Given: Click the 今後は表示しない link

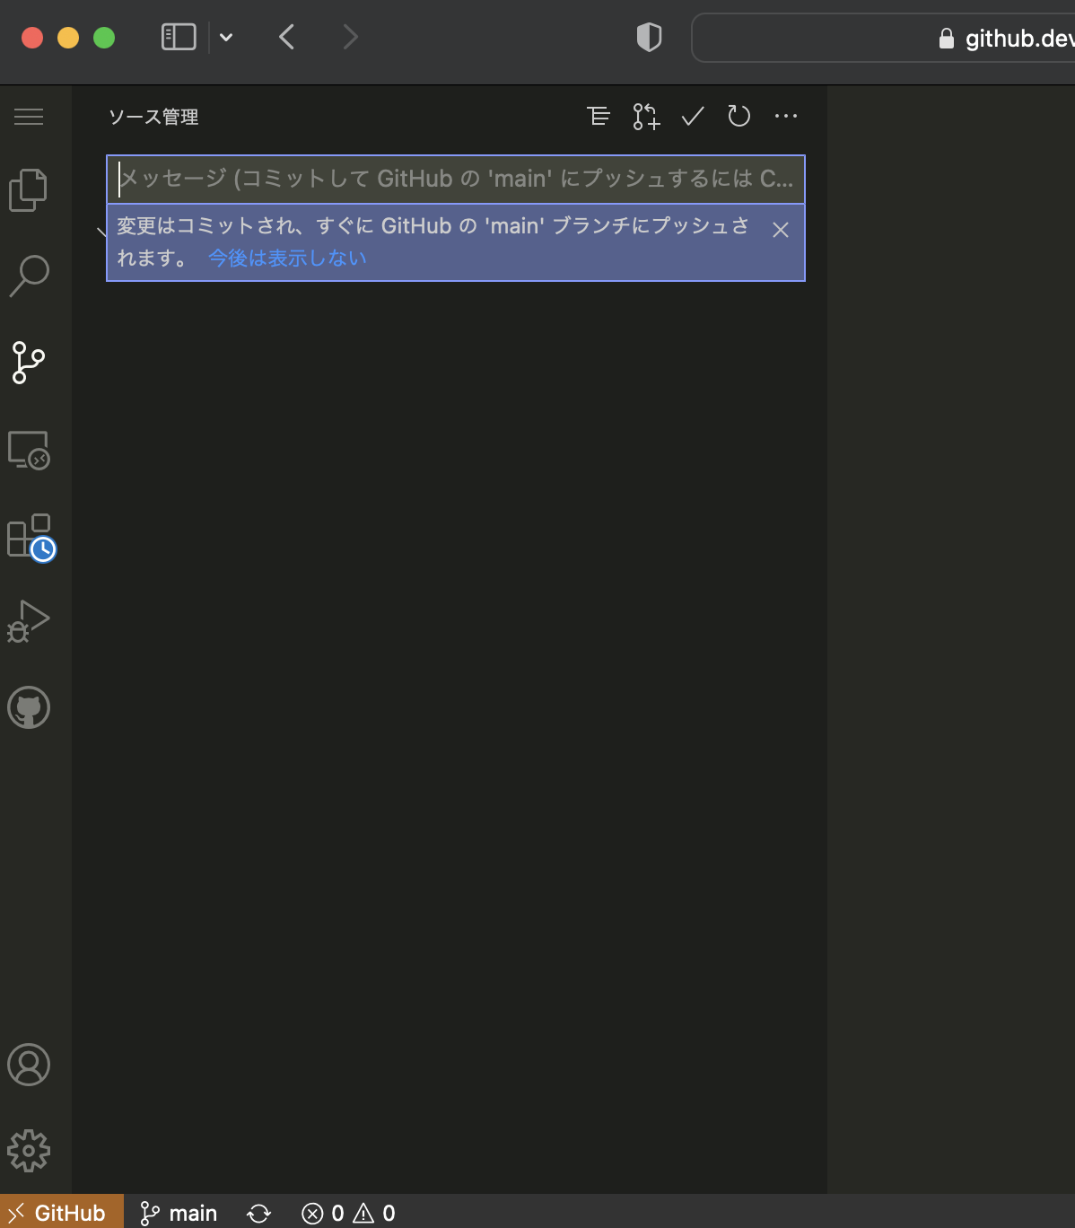Looking at the screenshot, I should tap(286, 258).
